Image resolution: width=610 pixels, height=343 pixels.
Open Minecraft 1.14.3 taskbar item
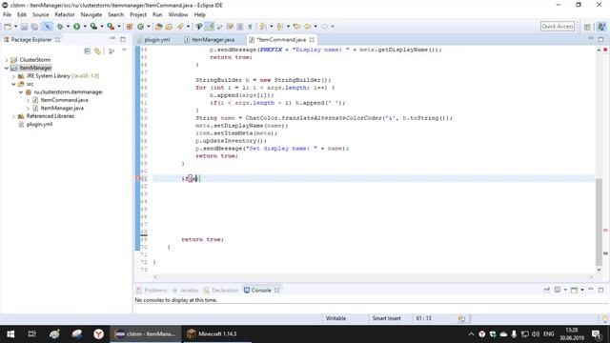tap(216, 334)
